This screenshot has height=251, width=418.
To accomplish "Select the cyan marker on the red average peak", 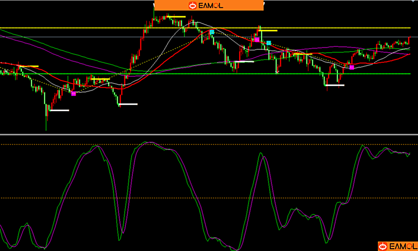I will point(212,32).
